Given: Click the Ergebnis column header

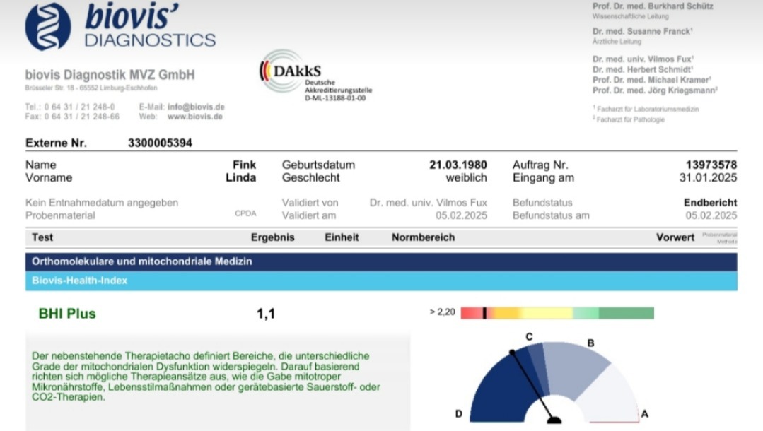Looking at the screenshot, I should 272,237.
